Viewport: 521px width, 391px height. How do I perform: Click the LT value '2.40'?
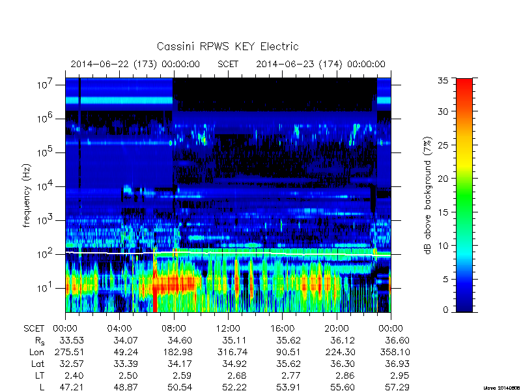pos(74,375)
